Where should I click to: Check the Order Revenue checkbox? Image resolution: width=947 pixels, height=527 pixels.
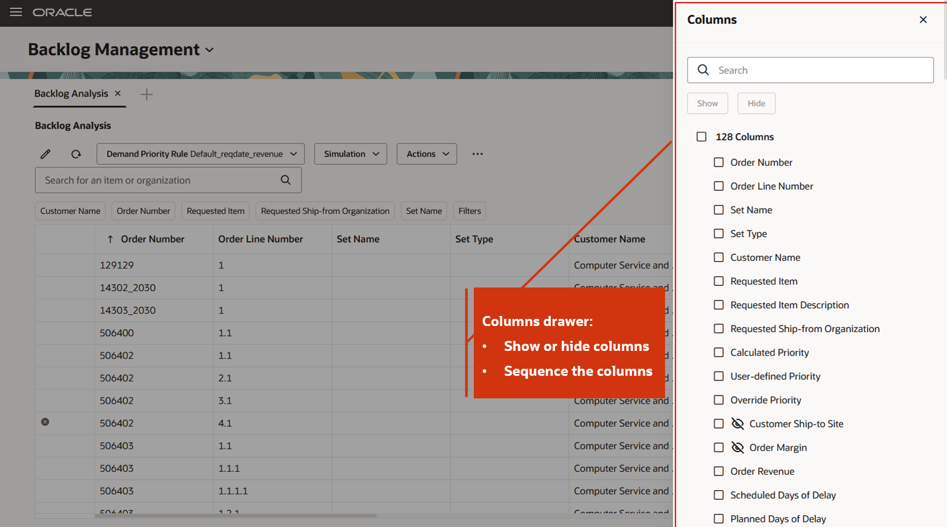coord(719,471)
